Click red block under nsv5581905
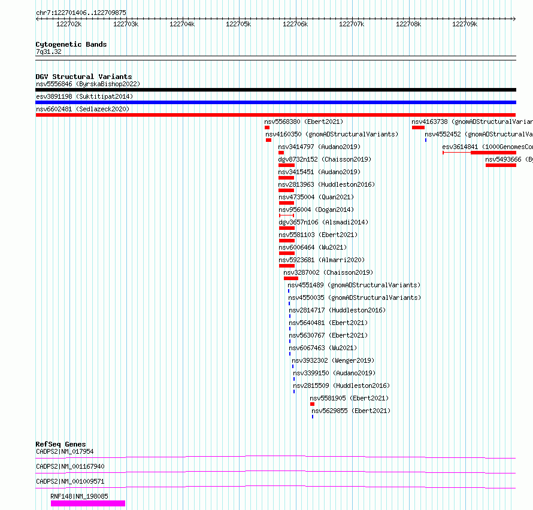 313,404
